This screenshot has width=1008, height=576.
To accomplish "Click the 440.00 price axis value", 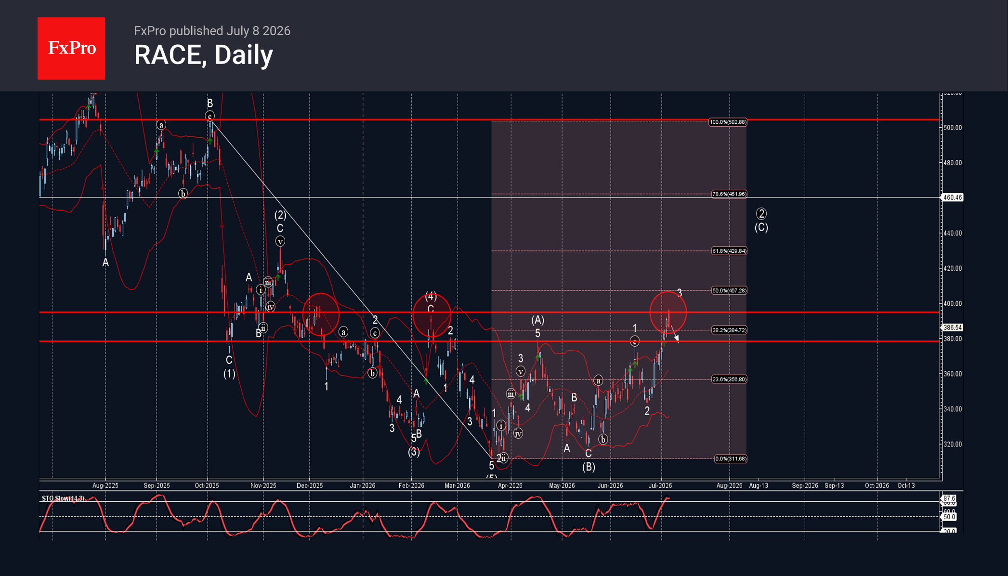I will (952, 233).
